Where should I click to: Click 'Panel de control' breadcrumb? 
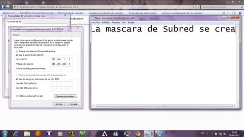click(27, 7)
